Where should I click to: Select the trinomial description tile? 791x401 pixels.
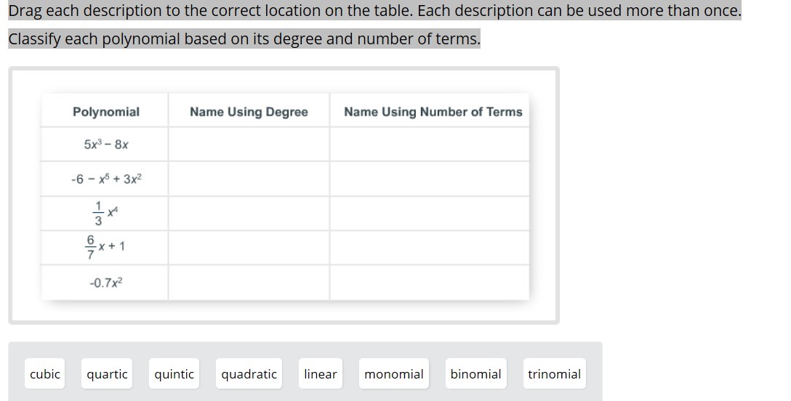tap(554, 374)
